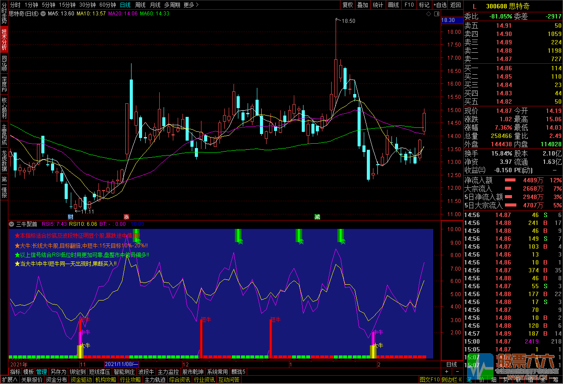Open the 多周期 multi-period view

(x=172, y=5)
